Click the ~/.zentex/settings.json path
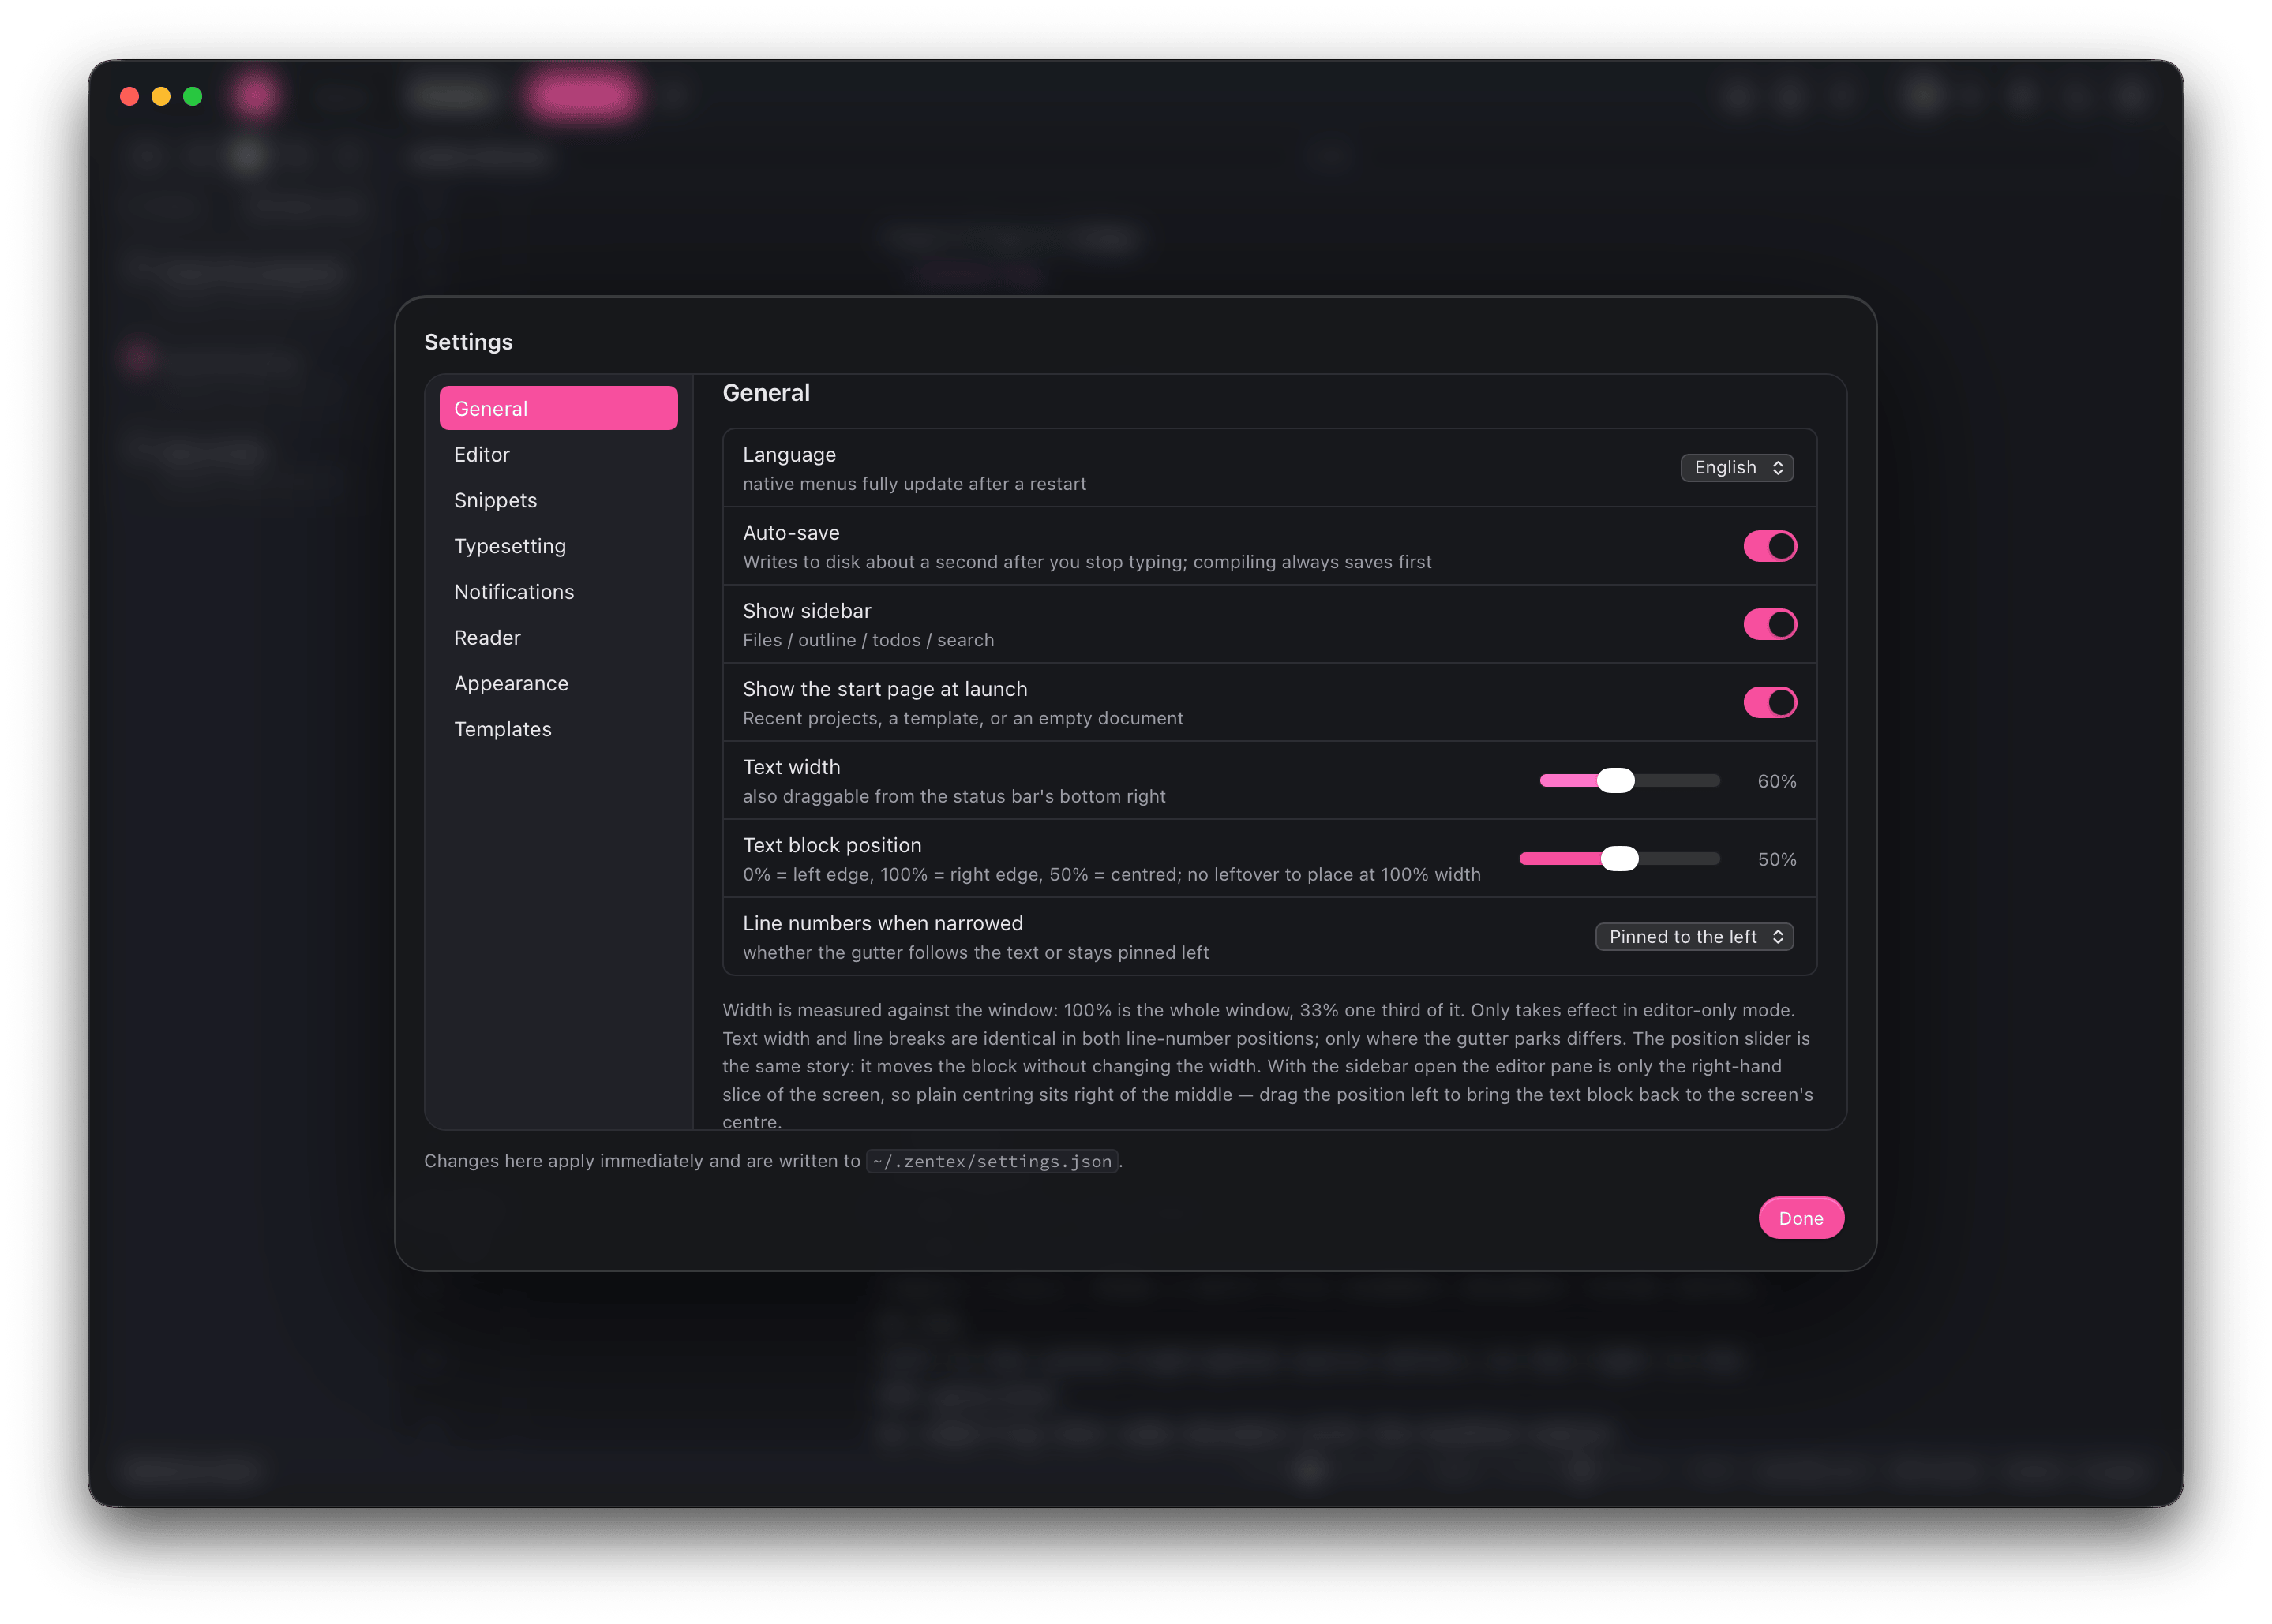 [991, 1161]
